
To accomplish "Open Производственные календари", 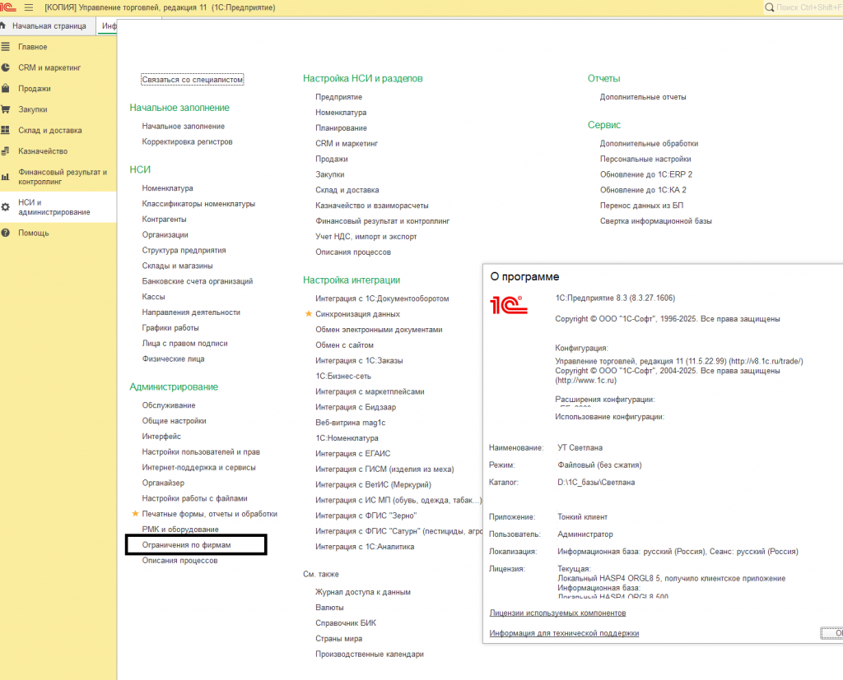I will pos(370,655).
